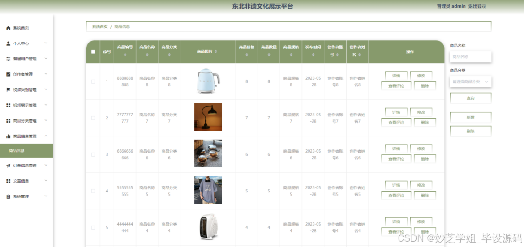This screenshot has width=524, height=247.
Task: Check the row 3 checkbox (商品名称6)
Action: [93, 154]
